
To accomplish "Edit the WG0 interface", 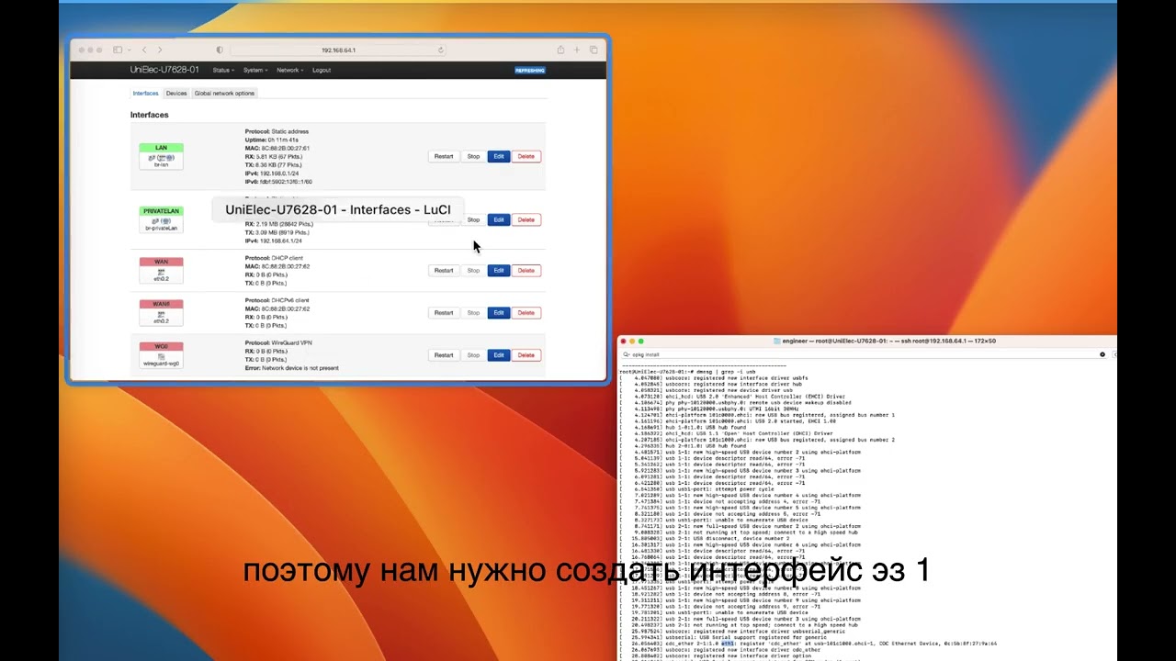I will pyautogui.click(x=498, y=354).
